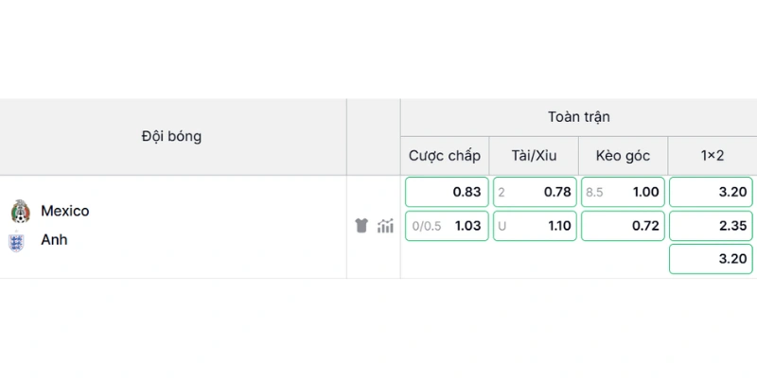Choose corner bet odds 0.72
Image resolution: width=757 pixels, height=378 pixels.
[623, 226]
